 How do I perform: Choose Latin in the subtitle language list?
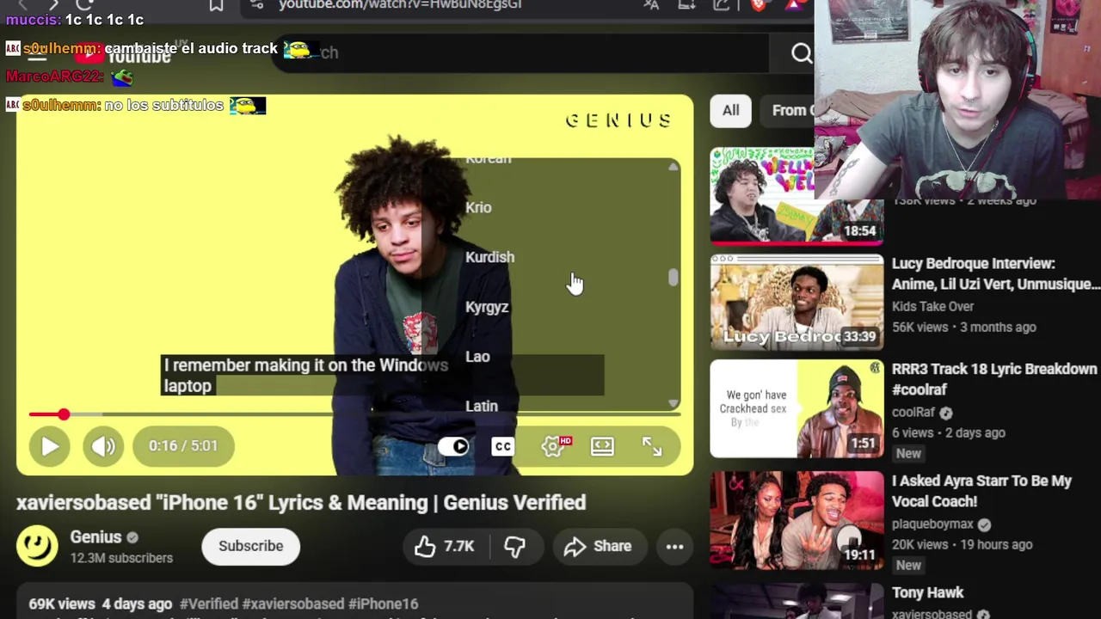point(482,407)
